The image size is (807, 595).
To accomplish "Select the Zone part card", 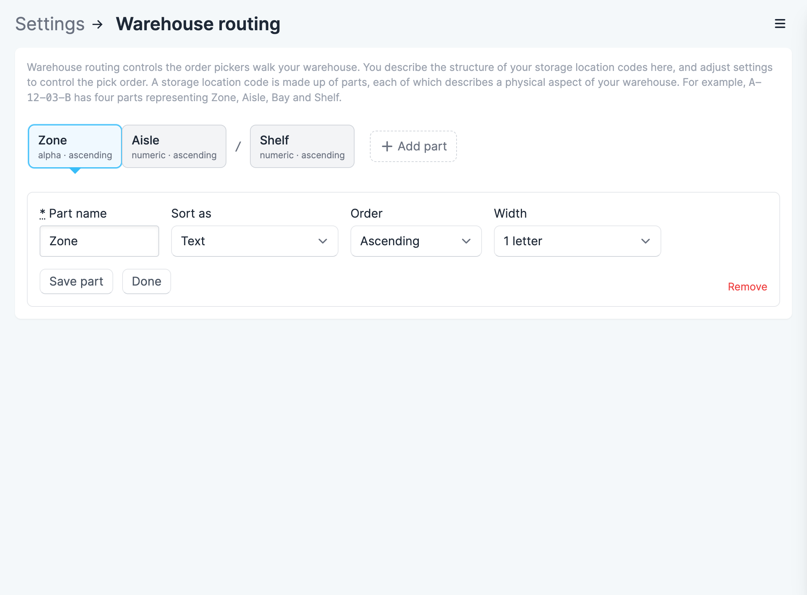I will pos(75,146).
